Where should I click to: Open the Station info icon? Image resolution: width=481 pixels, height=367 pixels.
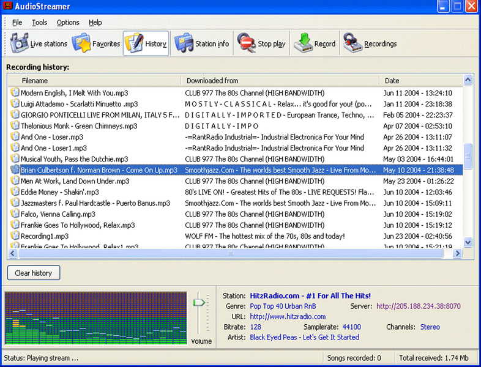pos(184,43)
